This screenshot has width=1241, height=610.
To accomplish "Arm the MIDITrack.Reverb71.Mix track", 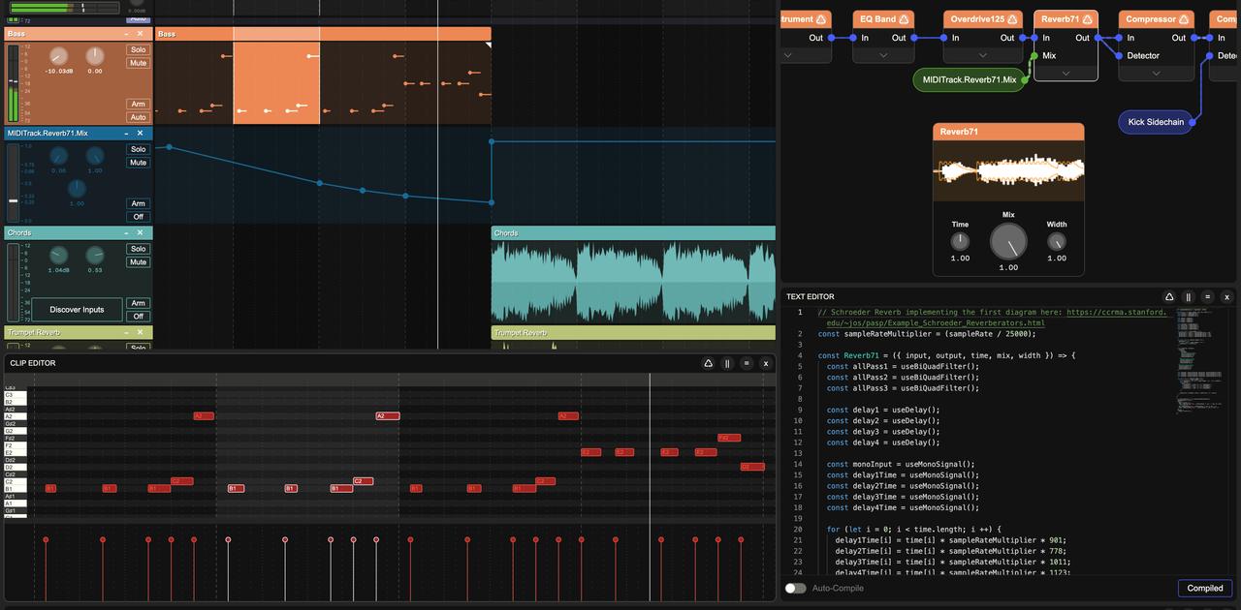I will [138, 203].
